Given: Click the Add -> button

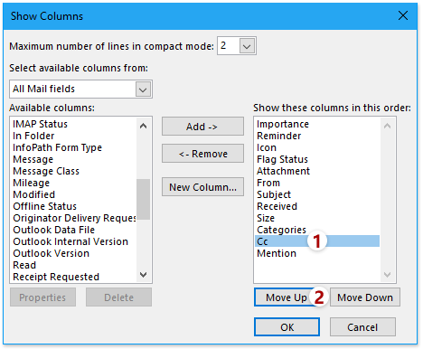Looking at the screenshot, I should pos(202,127).
